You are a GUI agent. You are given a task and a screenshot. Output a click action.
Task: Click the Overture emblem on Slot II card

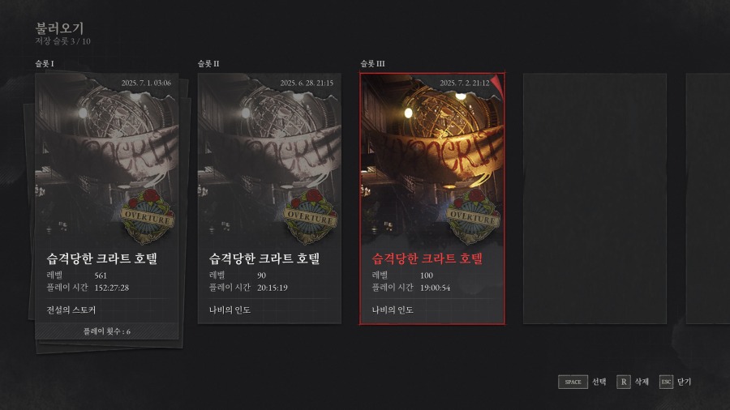[310, 217]
